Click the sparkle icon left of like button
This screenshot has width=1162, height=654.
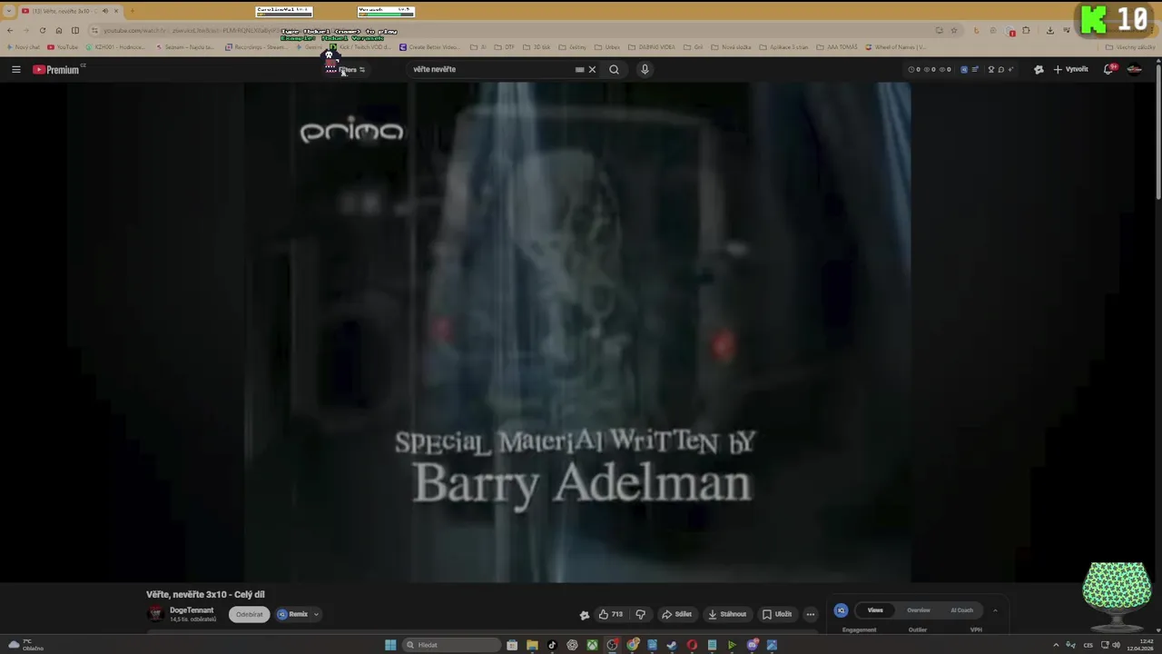click(585, 615)
